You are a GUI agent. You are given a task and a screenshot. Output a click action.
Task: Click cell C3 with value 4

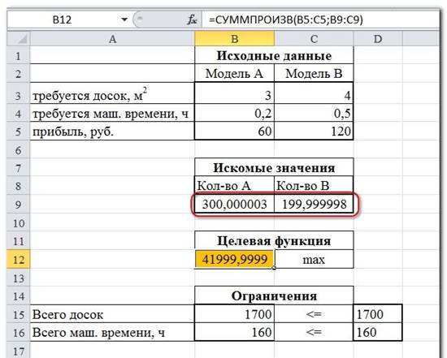[314, 93]
